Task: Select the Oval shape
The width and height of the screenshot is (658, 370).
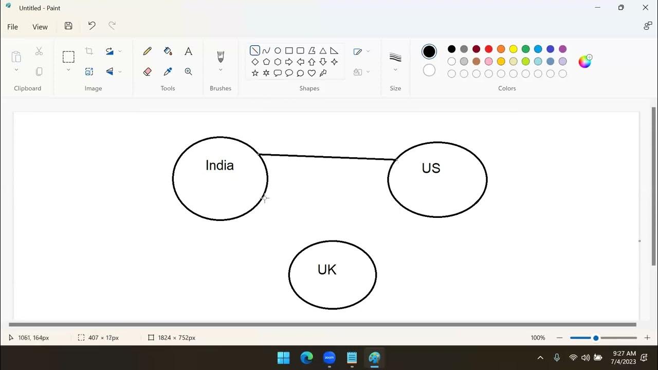Action: point(278,50)
